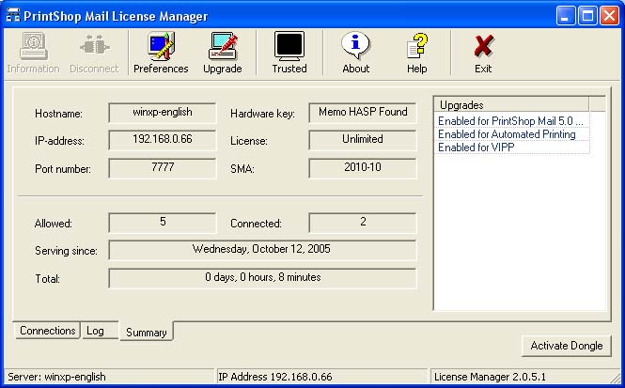The width and height of the screenshot is (625, 388).
Task: Click the 'Connected:' label
Action: click(256, 224)
